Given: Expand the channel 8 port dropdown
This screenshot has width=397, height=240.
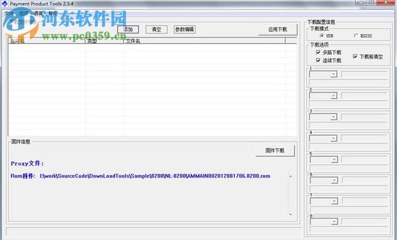Looking at the screenshot, I should pyautogui.click(x=335, y=222).
